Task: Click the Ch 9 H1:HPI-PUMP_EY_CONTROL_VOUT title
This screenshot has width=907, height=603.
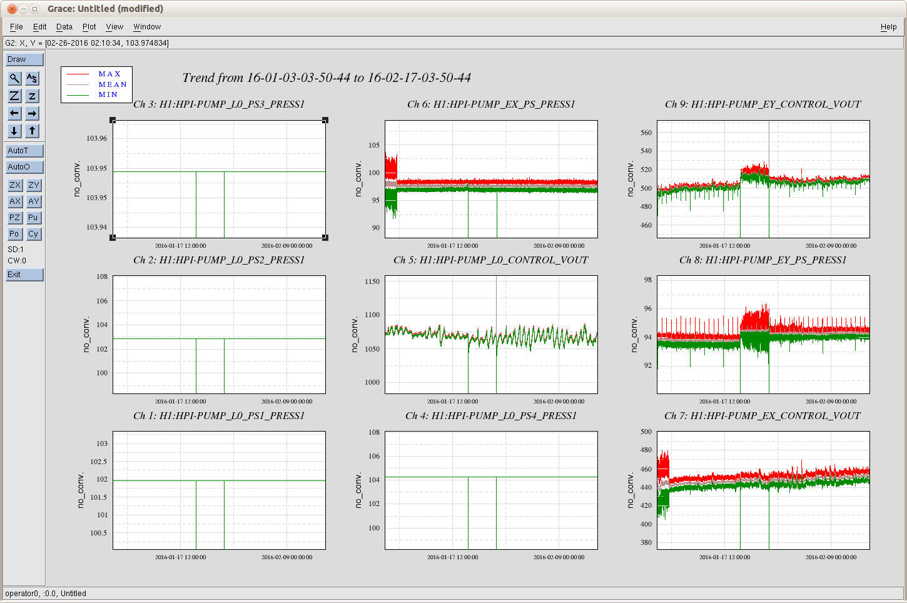Action: (x=763, y=104)
